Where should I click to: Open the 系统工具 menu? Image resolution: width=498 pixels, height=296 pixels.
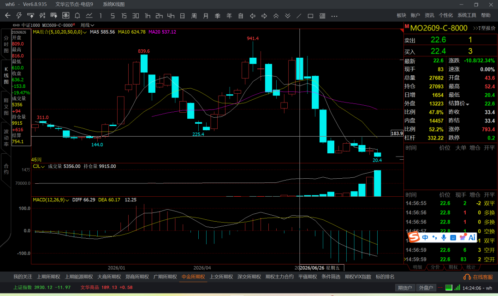pyautogui.click(x=467, y=15)
